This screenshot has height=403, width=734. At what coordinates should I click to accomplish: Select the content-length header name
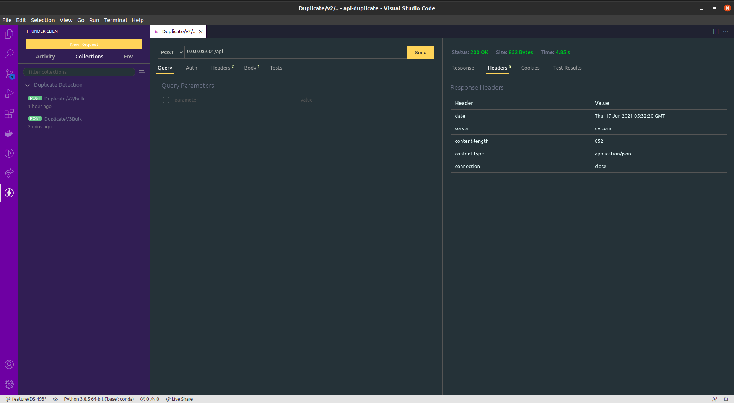[472, 141]
